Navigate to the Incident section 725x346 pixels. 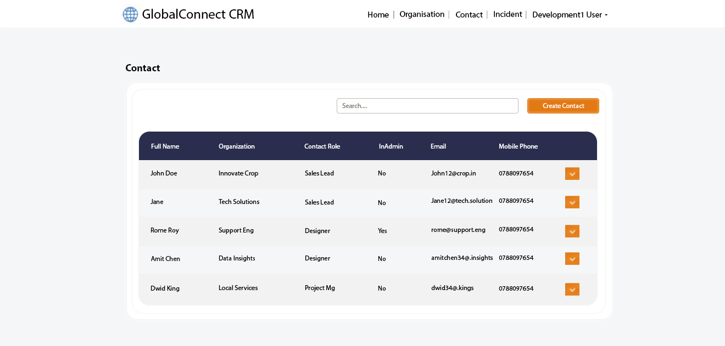507,14
